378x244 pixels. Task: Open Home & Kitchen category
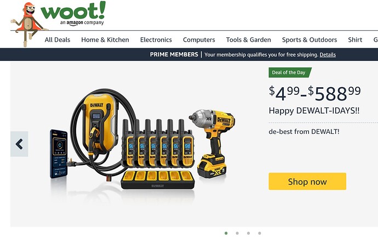[x=105, y=39]
